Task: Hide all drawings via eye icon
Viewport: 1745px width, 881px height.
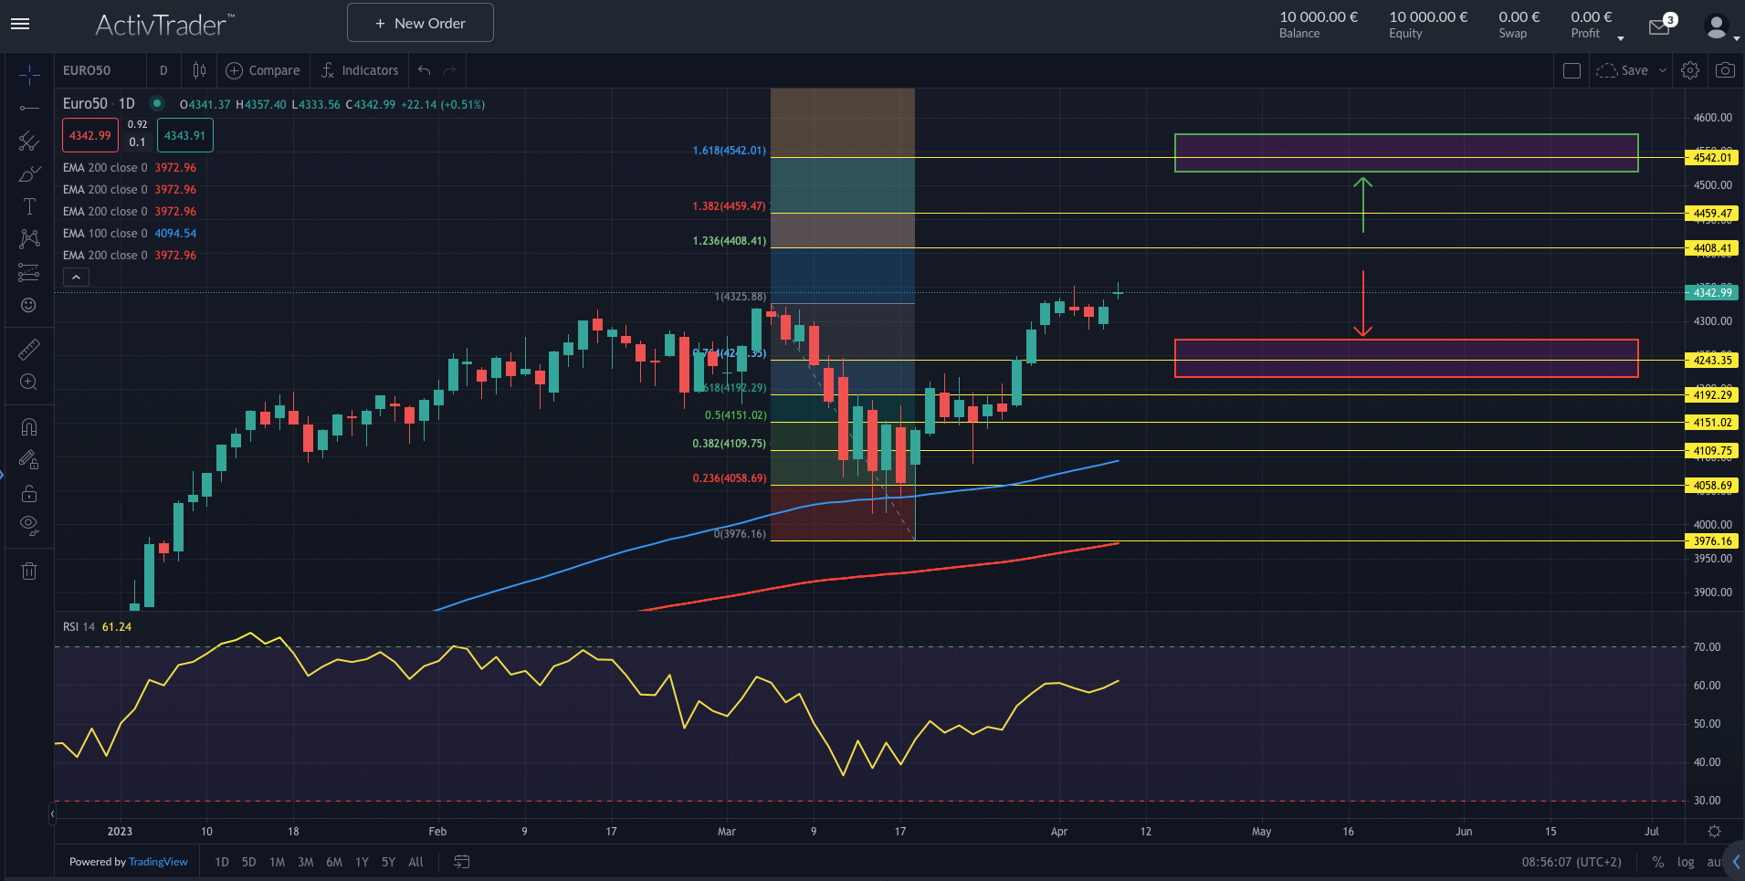Action: click(28, 525)
